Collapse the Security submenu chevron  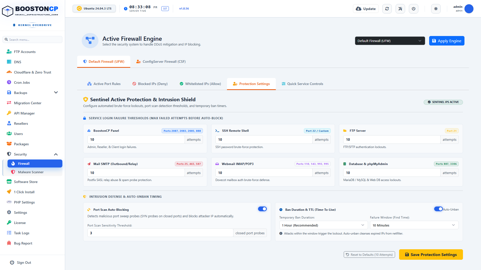point(56,154)
